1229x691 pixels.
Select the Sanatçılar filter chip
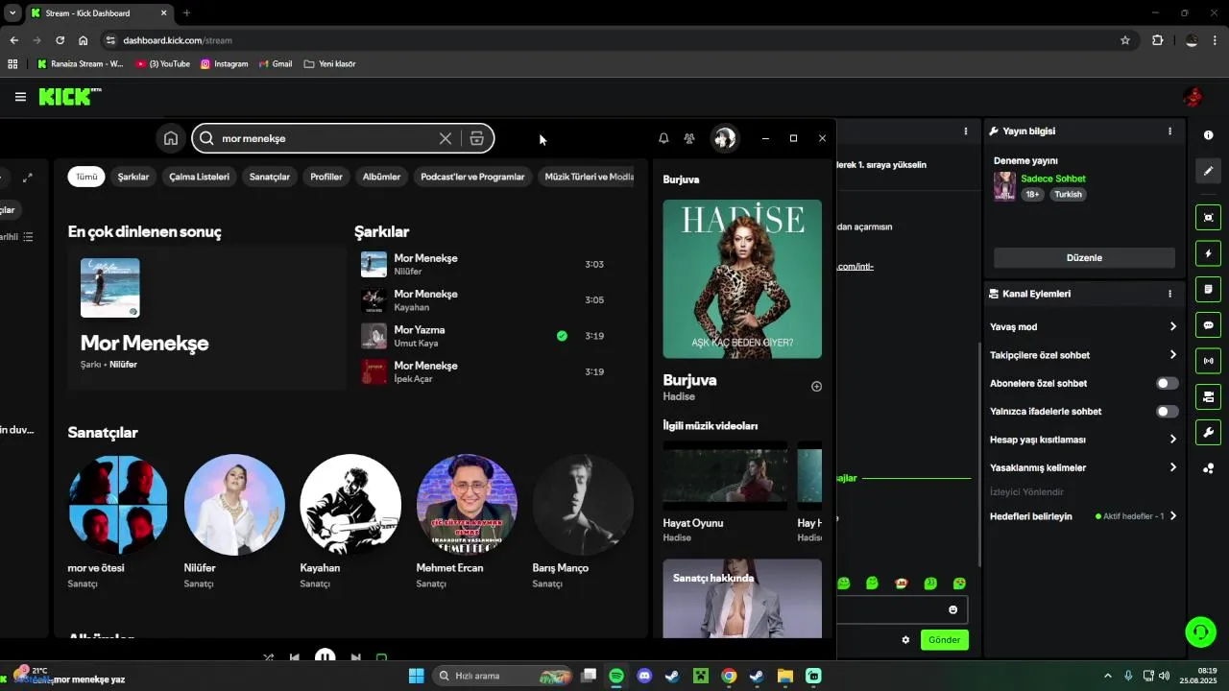click(270, 177)
